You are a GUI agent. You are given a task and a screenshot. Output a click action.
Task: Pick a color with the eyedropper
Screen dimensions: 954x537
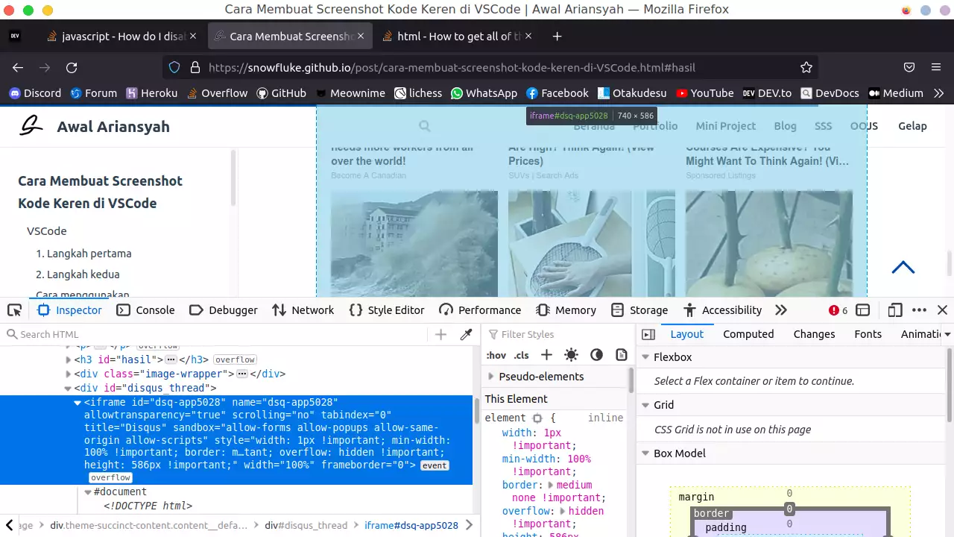tap(467, 334)
